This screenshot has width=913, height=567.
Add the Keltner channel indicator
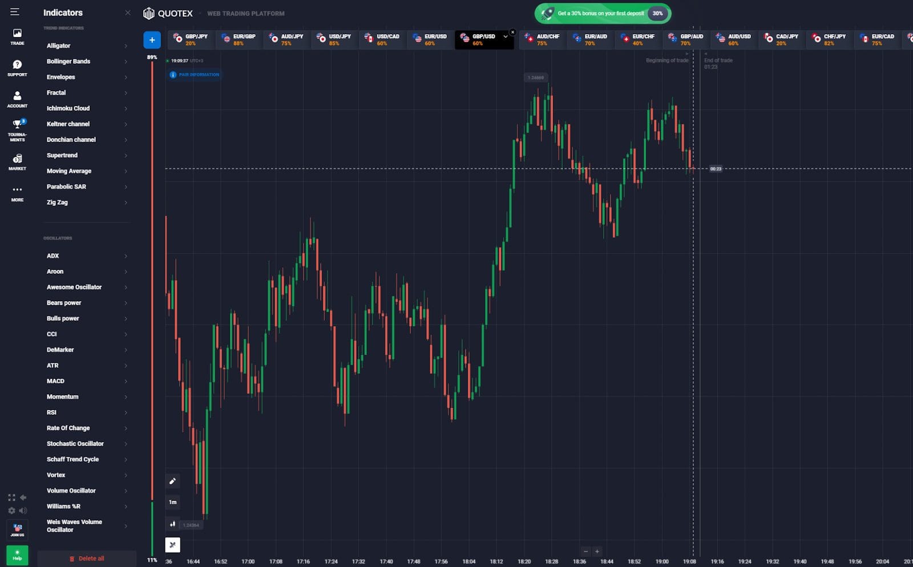[87, 124]
